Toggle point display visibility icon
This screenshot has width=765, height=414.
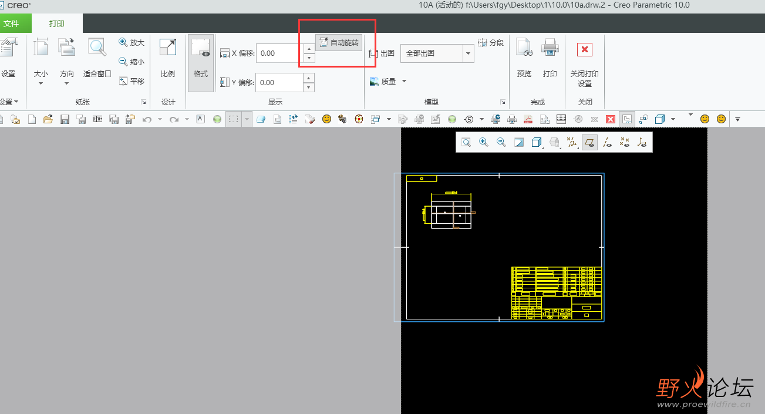coord(625,142)
